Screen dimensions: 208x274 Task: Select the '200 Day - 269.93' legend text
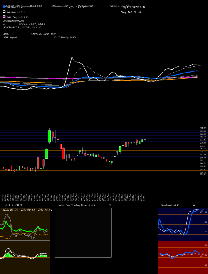coord(17,17)
